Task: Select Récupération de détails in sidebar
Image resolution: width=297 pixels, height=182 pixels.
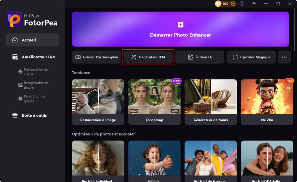Action: pos(36,85)
